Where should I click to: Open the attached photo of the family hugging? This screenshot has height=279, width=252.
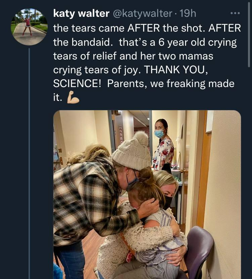tap(147, 194)
